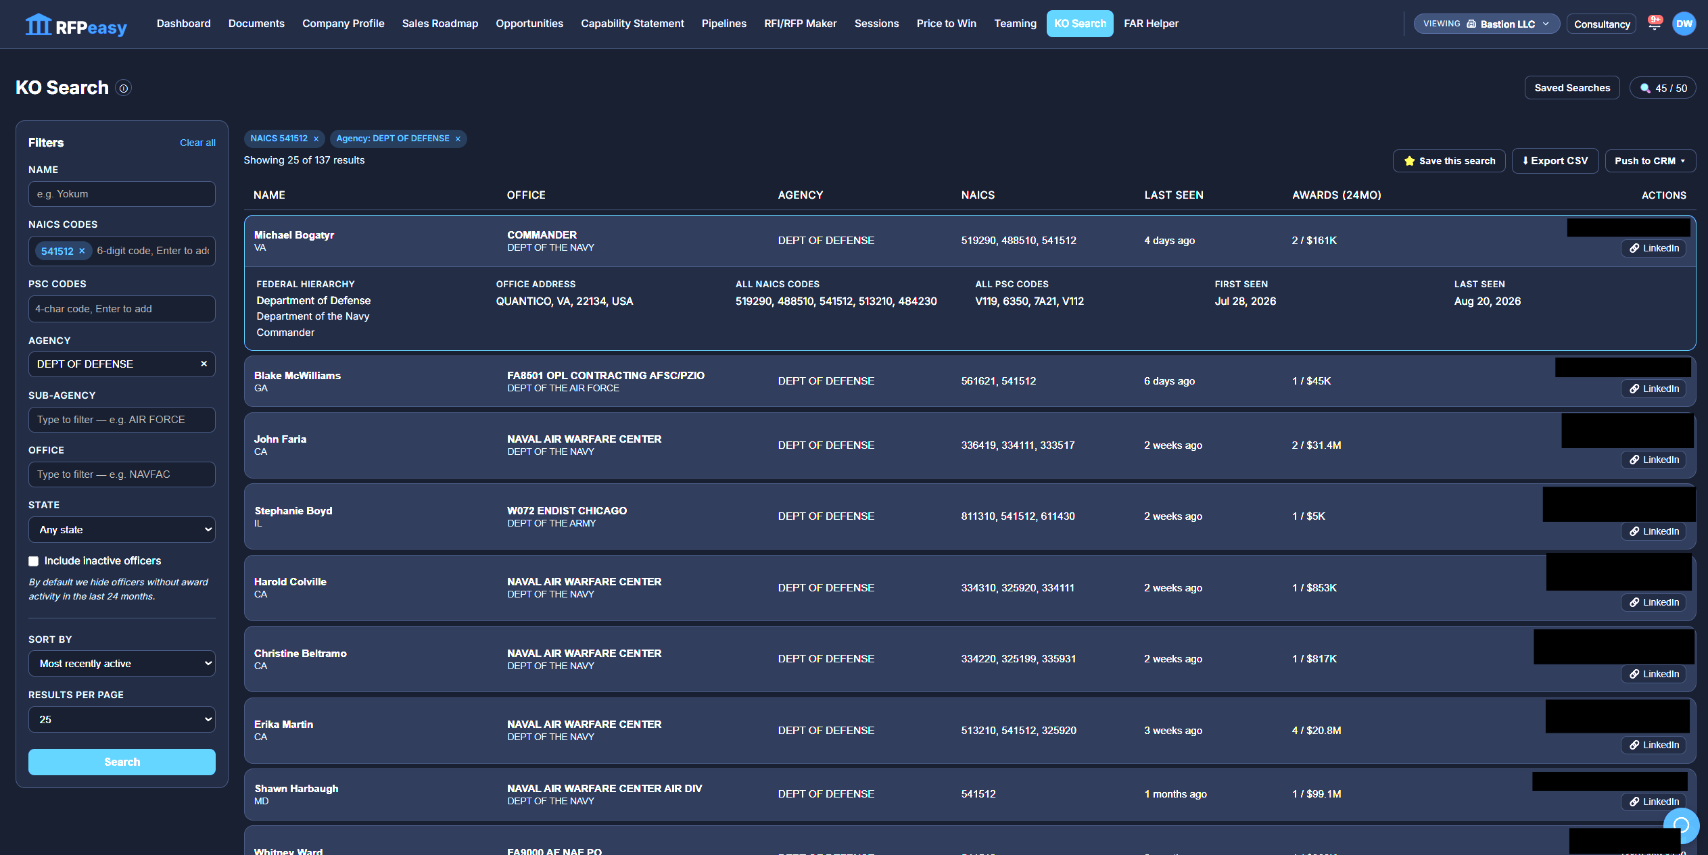Open the notifications bell
The image size is (1708, 855).
[x=1654, y=24]
